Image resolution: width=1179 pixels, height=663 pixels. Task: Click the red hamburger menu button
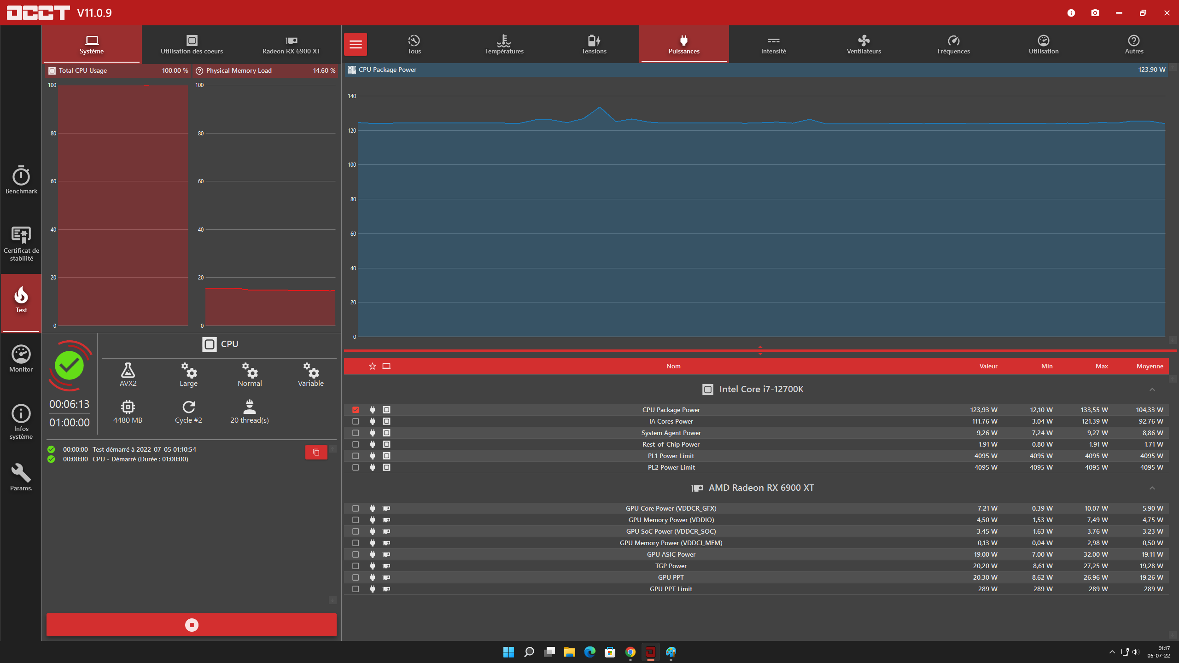click(356, 44)
